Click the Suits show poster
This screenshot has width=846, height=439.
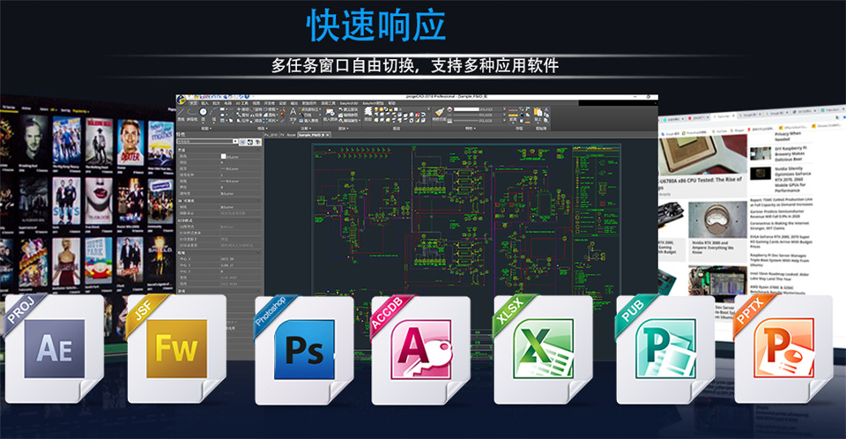pyautogui.click(x=66, y=201)
